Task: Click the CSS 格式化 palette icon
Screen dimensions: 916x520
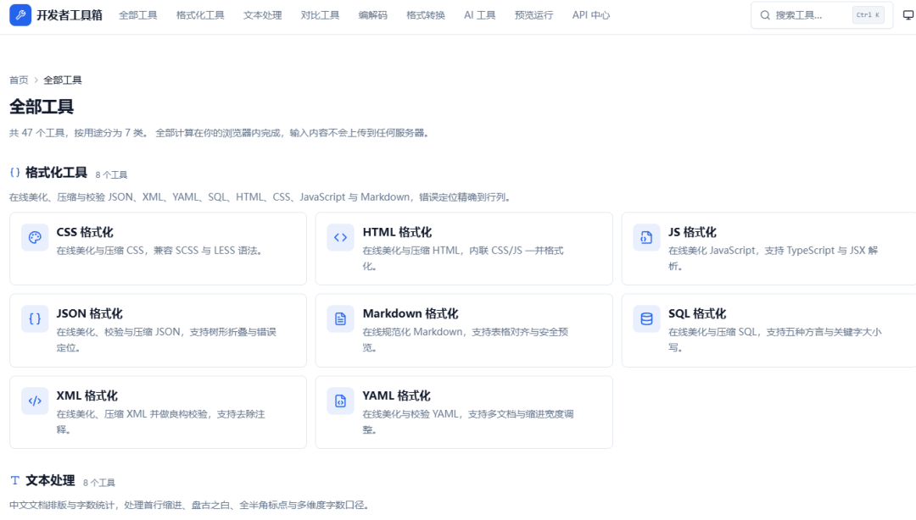Action: (x=35, y=237)
